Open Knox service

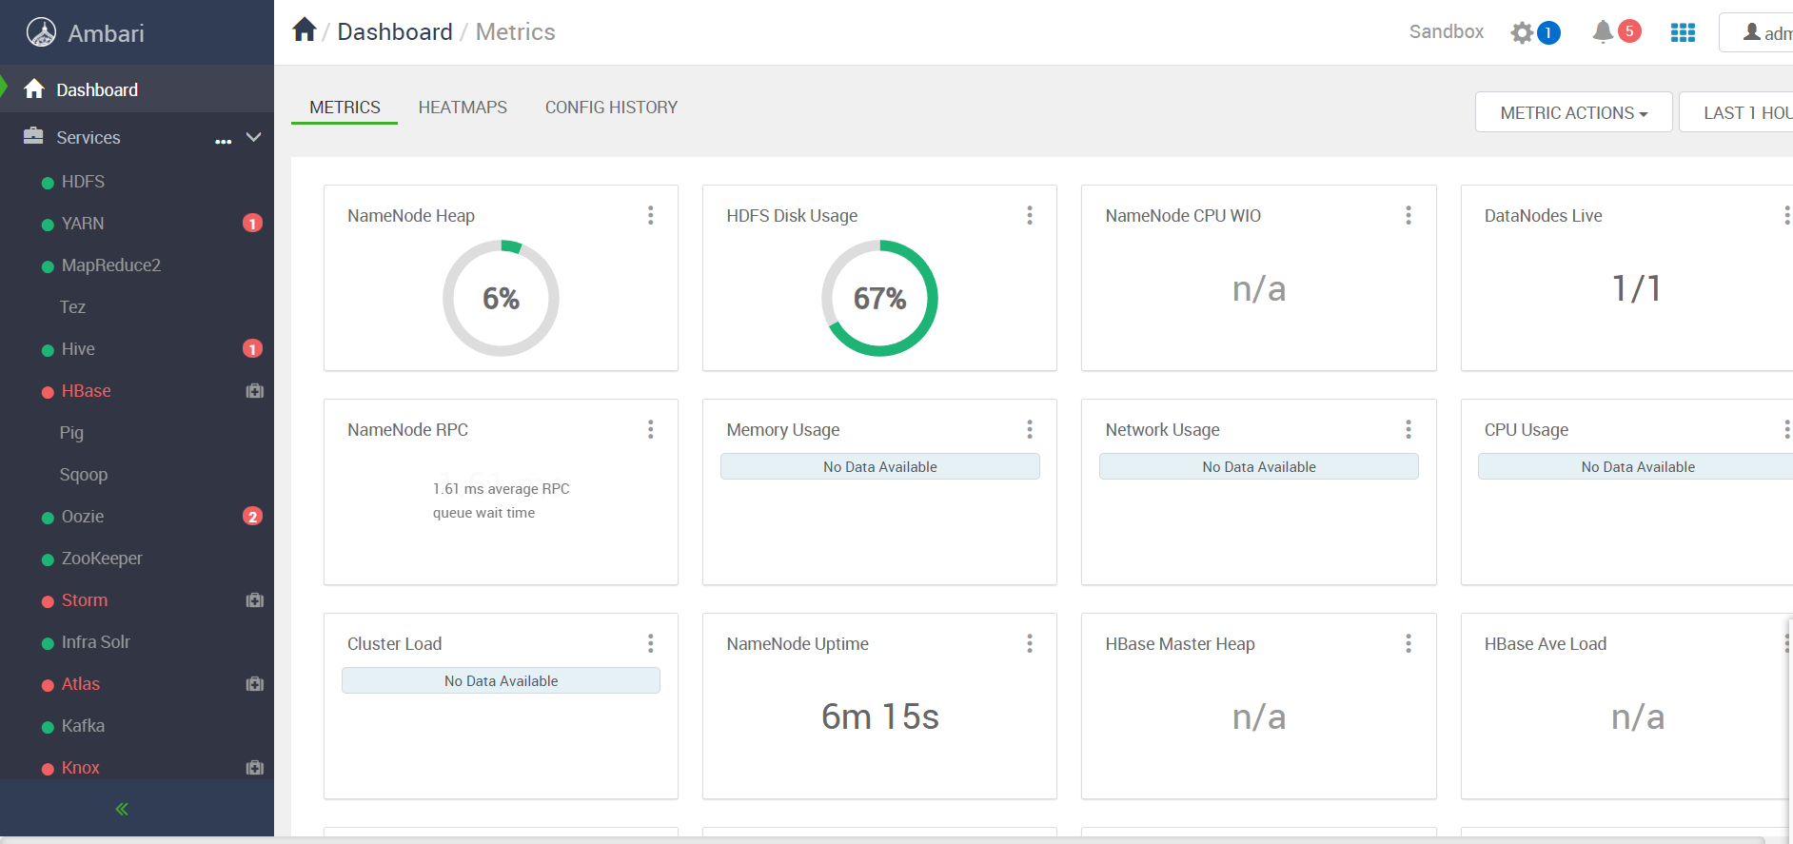81,768
